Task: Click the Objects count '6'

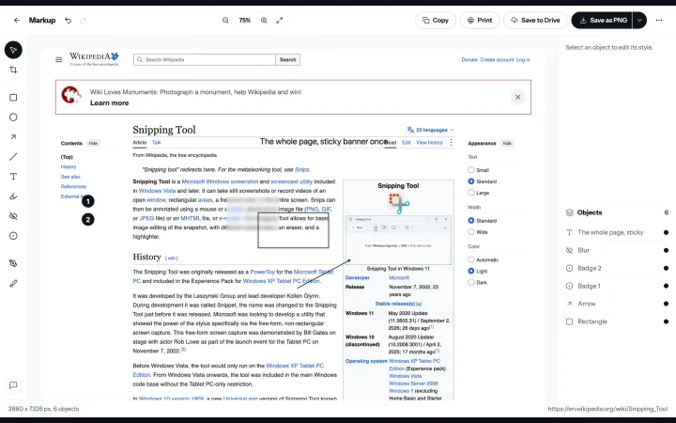Action: point(666,212)
